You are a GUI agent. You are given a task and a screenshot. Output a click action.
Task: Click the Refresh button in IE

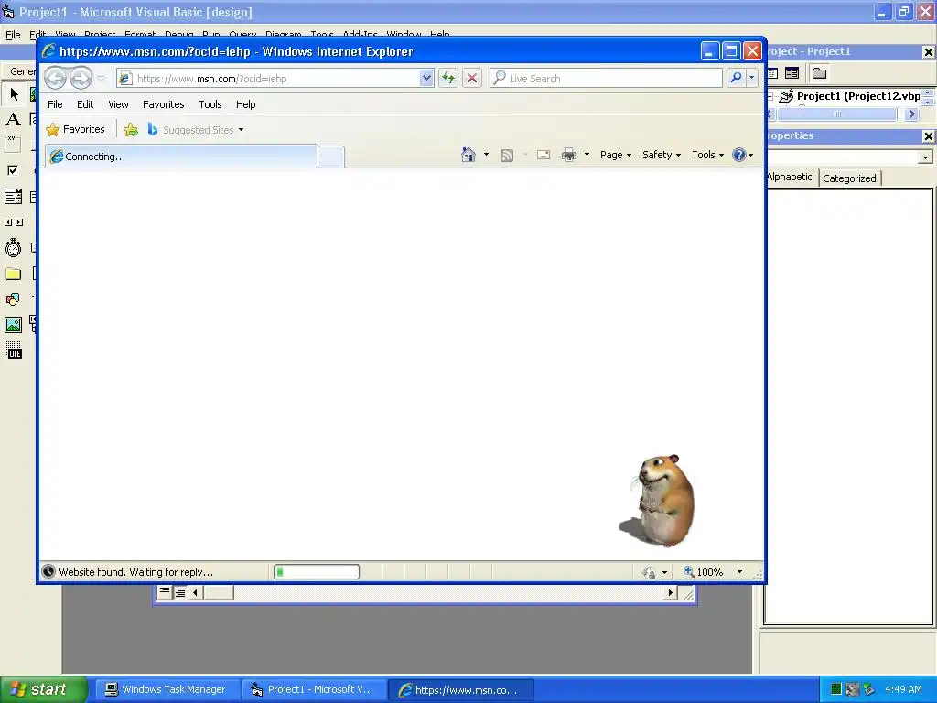448,78
